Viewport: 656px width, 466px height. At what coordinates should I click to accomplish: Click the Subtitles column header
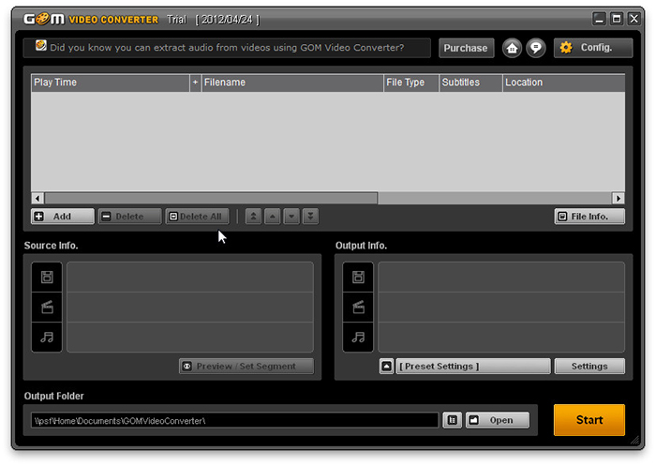coord(470,83)
